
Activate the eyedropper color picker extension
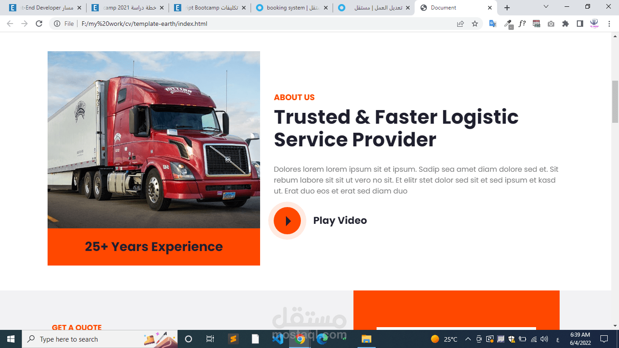(508, 24)
